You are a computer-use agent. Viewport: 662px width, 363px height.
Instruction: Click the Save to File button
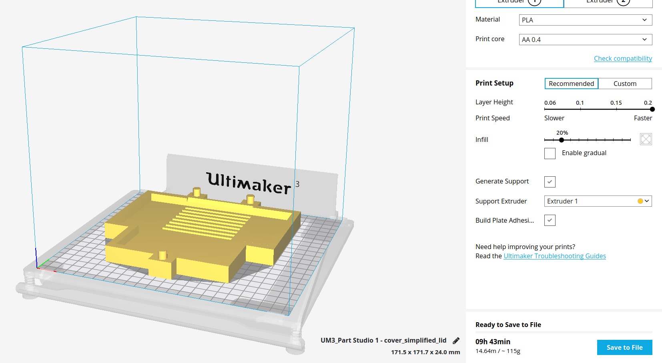click(x=624, y=347)
